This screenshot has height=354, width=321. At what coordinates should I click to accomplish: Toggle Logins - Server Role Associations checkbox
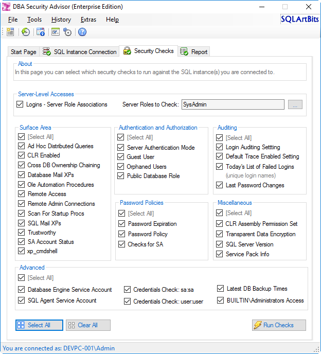[21, 104]
